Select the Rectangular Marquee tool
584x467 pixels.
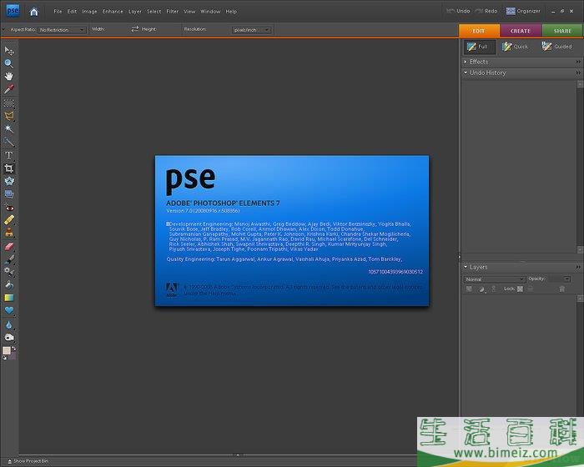click(9, 103)
